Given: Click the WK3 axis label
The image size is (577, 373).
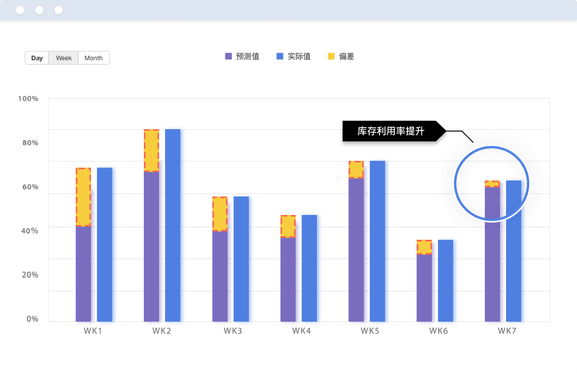Looking at the screenshot, I should (x=233, y=331).
